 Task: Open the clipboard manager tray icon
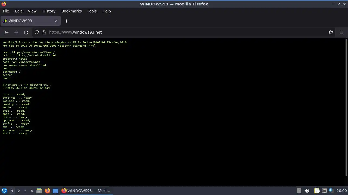(x=317, y=191)
